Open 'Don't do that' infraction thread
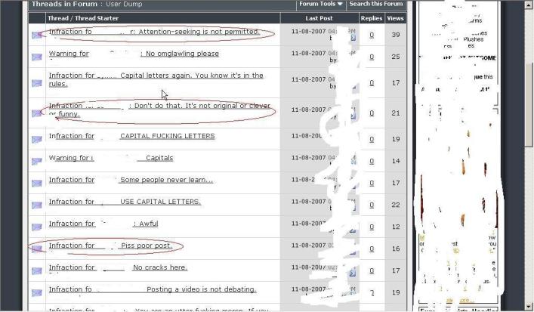 point(159,110)
